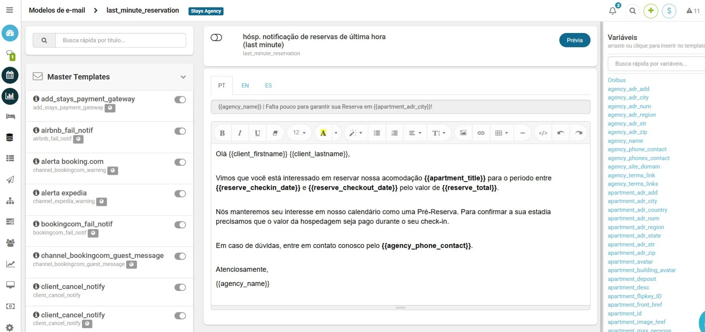Image resolution: width=705 pixels, height=332 pixels.
Task: Click the email subject line field
Action: (x=400, y=107)
